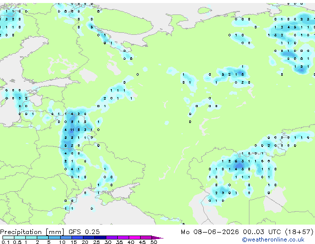Click the 35–40 mm legend color box
Image resolution: width=315 pixels, height=244 pixels.
(123, 238)
